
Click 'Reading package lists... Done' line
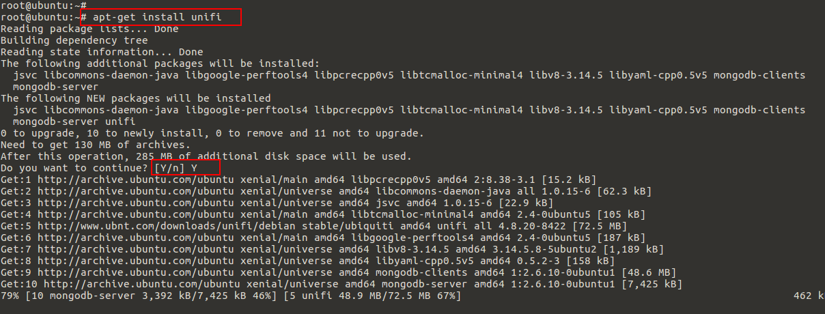[89, 29]
